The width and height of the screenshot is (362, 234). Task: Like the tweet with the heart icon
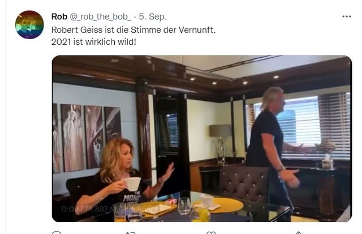(211, 232)
